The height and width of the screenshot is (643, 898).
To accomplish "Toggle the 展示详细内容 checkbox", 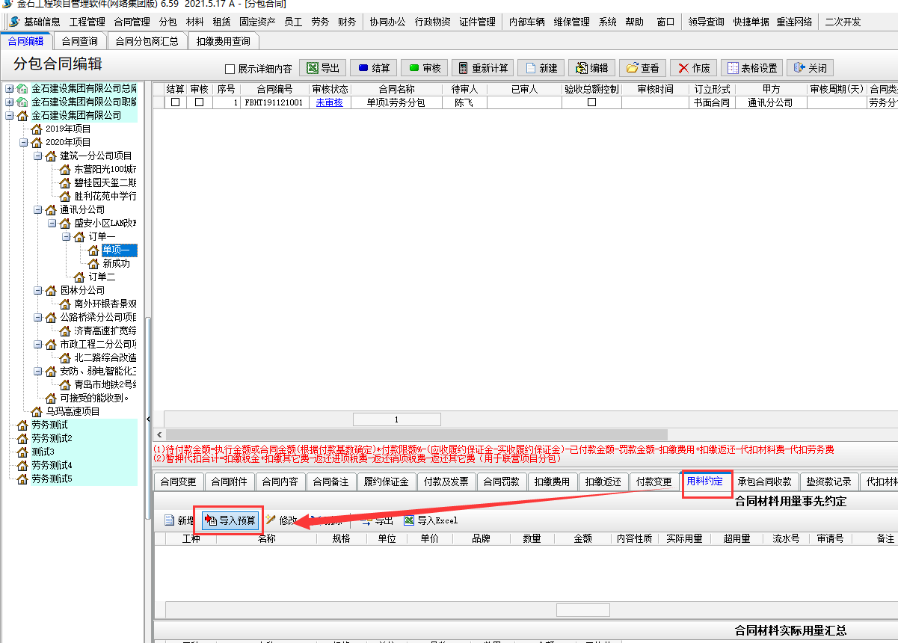I will pyautogui.click(x=230, y=69).
